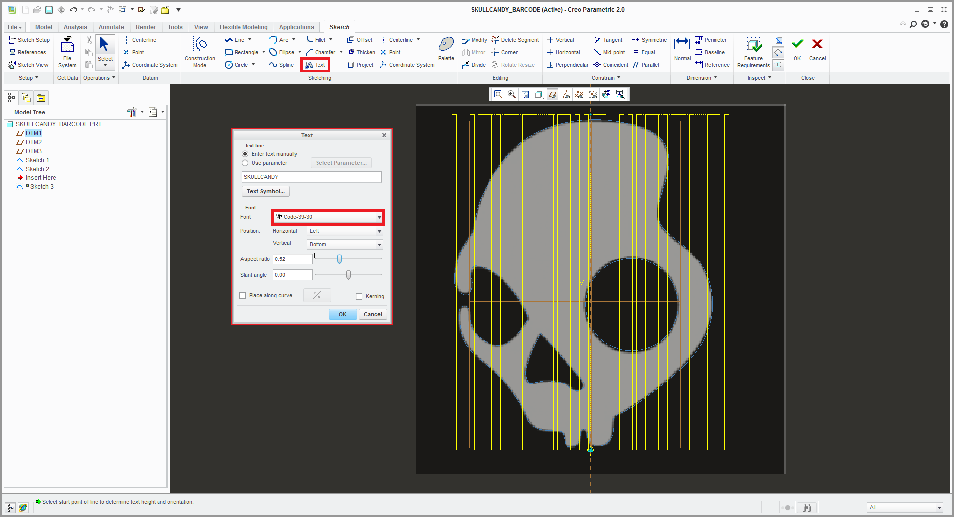This screenshot has height=517, width=954.
Task: Select the Spline sketching tool
Action: pyautogui.click(x=281, y=65)
